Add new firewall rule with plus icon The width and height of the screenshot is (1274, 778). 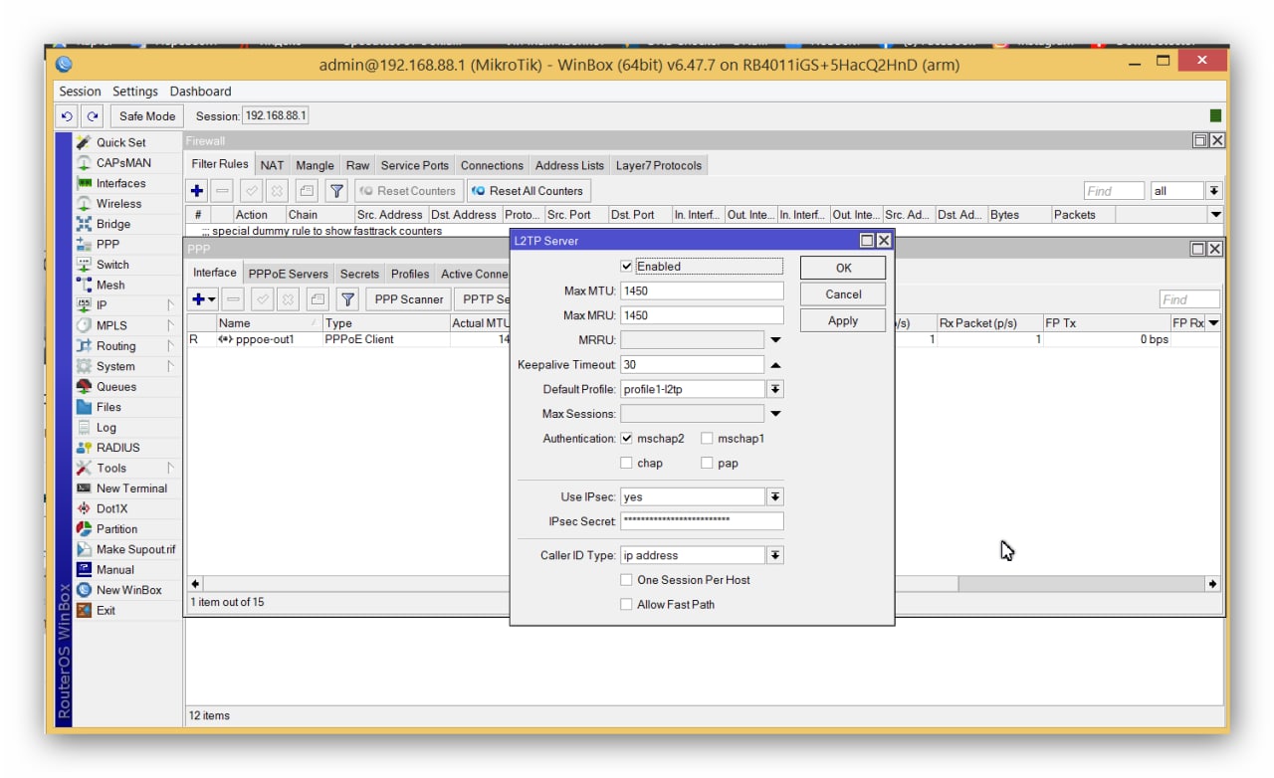pos(197,191)
